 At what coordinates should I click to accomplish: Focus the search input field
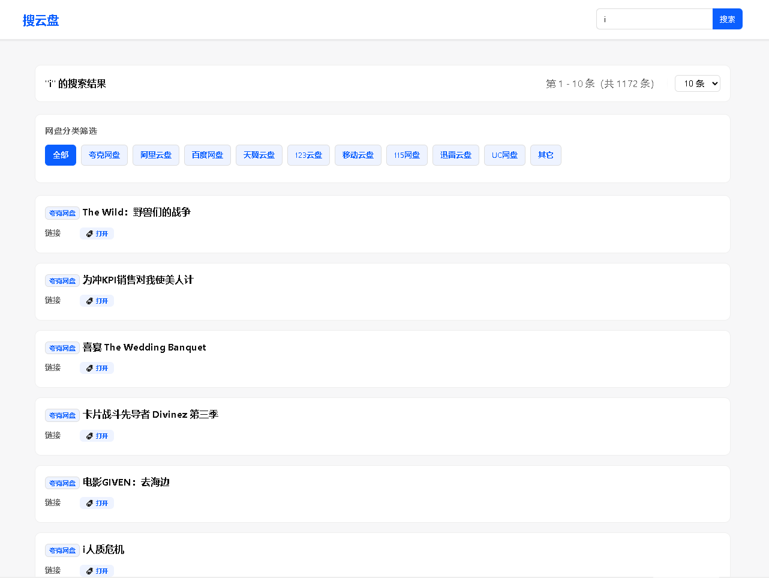pos(654,19)
